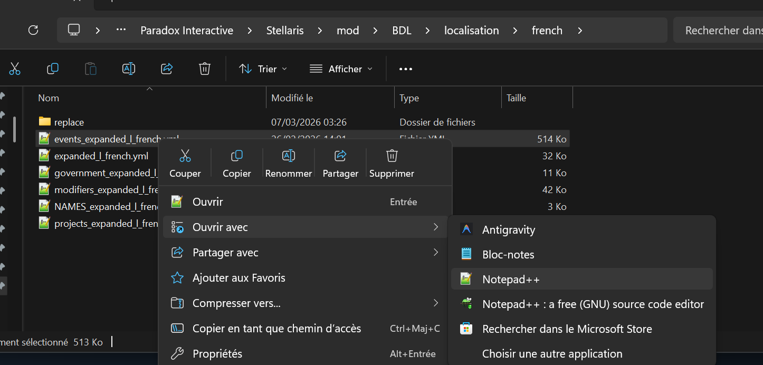Click Renommer in the context menu
The height and width of the screenshot is (365, 763).
pyautogui.click(x=288, y=163)
